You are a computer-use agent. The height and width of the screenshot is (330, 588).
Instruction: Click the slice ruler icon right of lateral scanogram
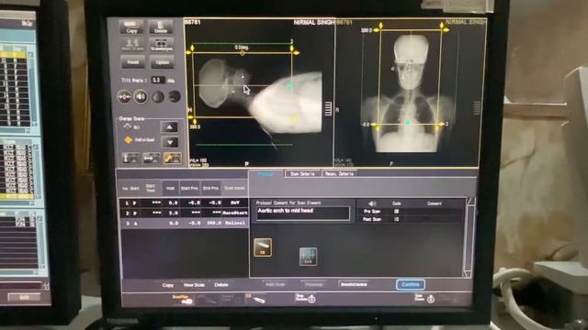tap(328, 109)
